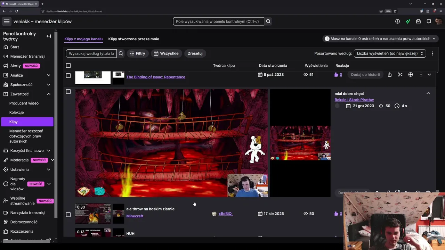Screen dimensions: 445x250
Task: Click the circled star icon on Isaac clip
Action: tap(411, 75)
